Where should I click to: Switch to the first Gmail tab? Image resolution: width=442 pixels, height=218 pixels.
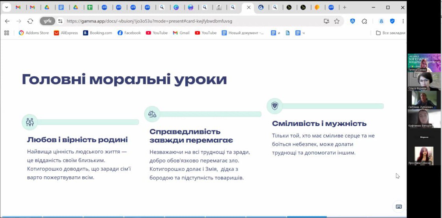click(18, 7)
